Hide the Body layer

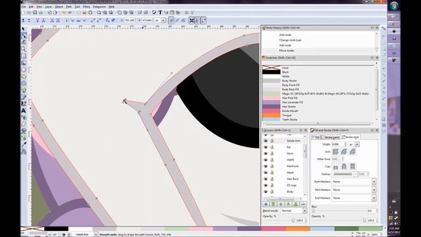click(266, 192)
